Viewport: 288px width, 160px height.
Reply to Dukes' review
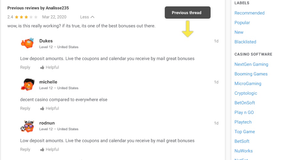(x=25, y=67)
